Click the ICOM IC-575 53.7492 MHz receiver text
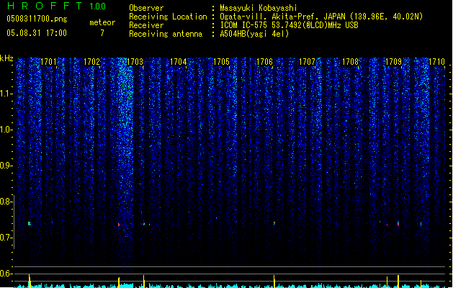 click(290, 25)
